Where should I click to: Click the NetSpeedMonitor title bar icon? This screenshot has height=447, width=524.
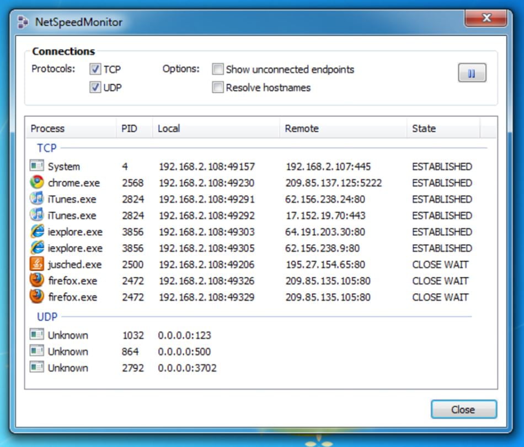[x=23, y=22]
